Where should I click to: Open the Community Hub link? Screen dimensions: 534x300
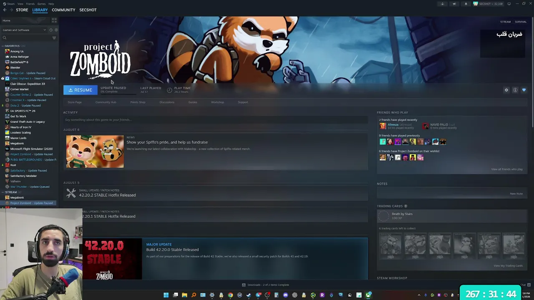point(106,102)
